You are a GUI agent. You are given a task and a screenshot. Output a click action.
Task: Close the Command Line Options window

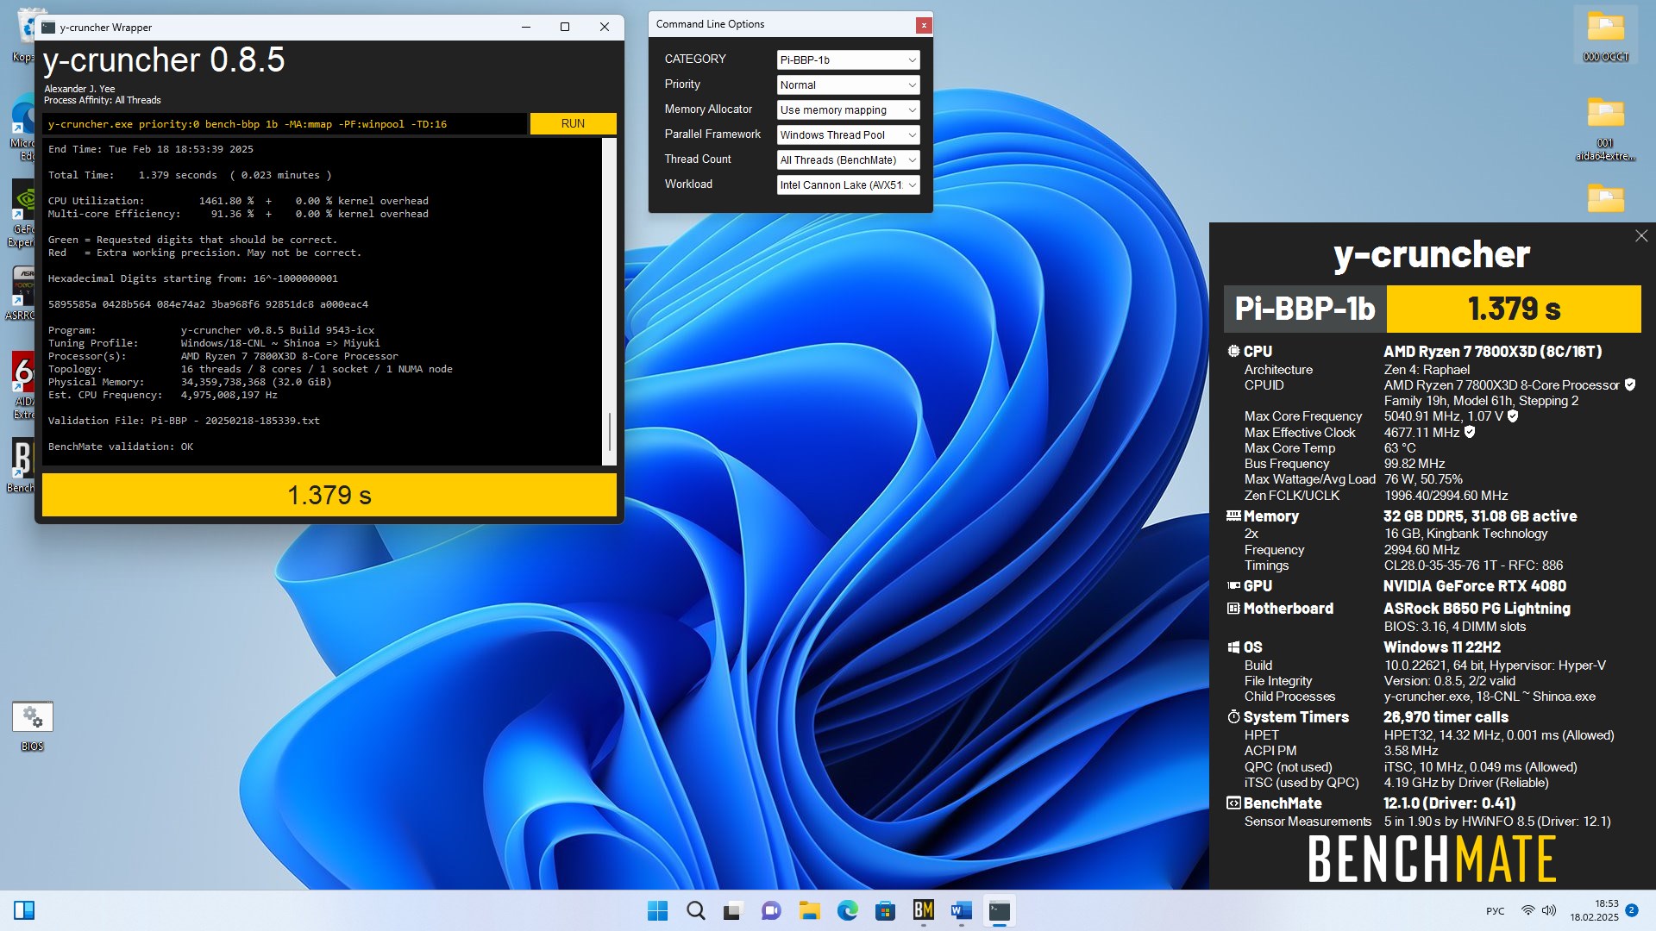pyautogui.click(x=924, y=25)
